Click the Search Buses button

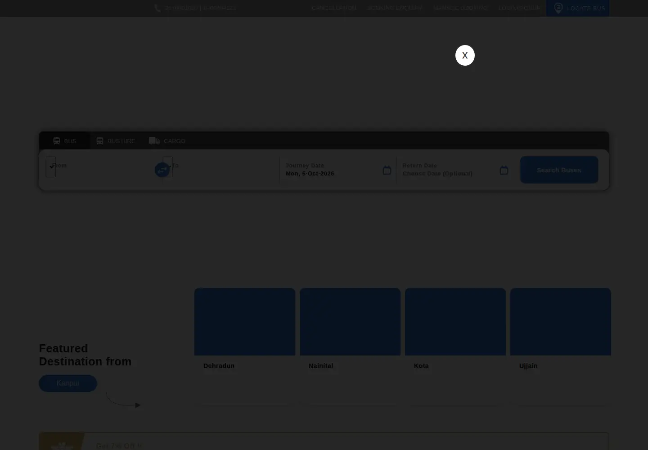click(x=559, y=170)
